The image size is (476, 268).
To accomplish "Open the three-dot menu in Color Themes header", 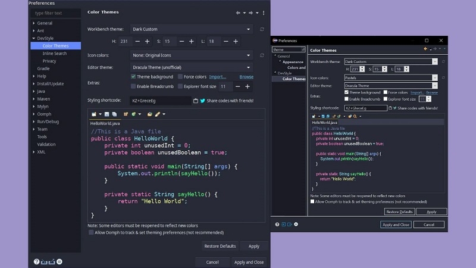I will [x=264, y=13].
